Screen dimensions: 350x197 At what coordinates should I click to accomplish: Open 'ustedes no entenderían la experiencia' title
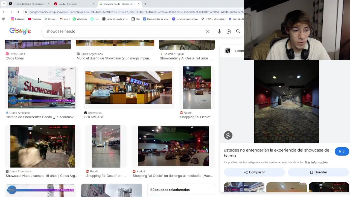(x=276, y=153)
